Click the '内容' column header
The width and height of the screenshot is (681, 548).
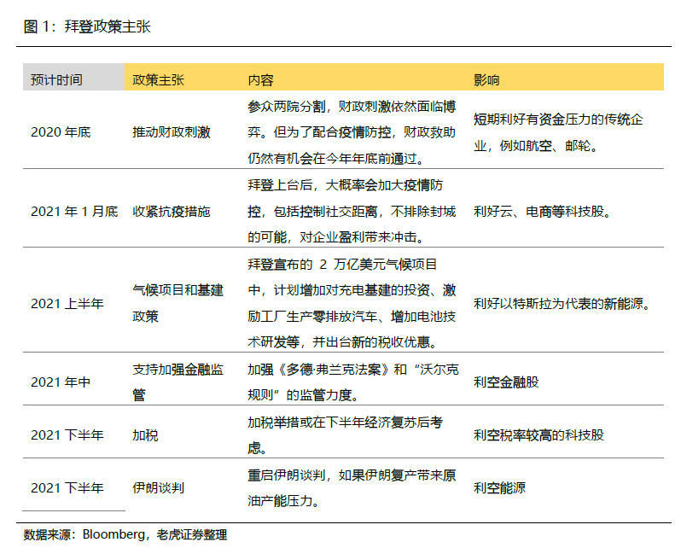click(260, 80)
